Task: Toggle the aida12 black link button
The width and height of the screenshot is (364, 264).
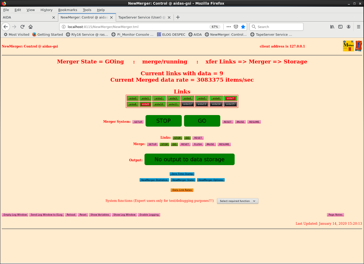Action: (187, 104)
